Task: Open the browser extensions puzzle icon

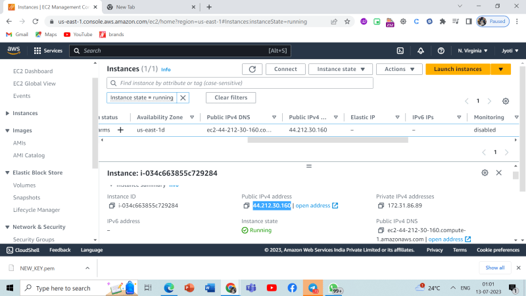Action: (442, 22)
